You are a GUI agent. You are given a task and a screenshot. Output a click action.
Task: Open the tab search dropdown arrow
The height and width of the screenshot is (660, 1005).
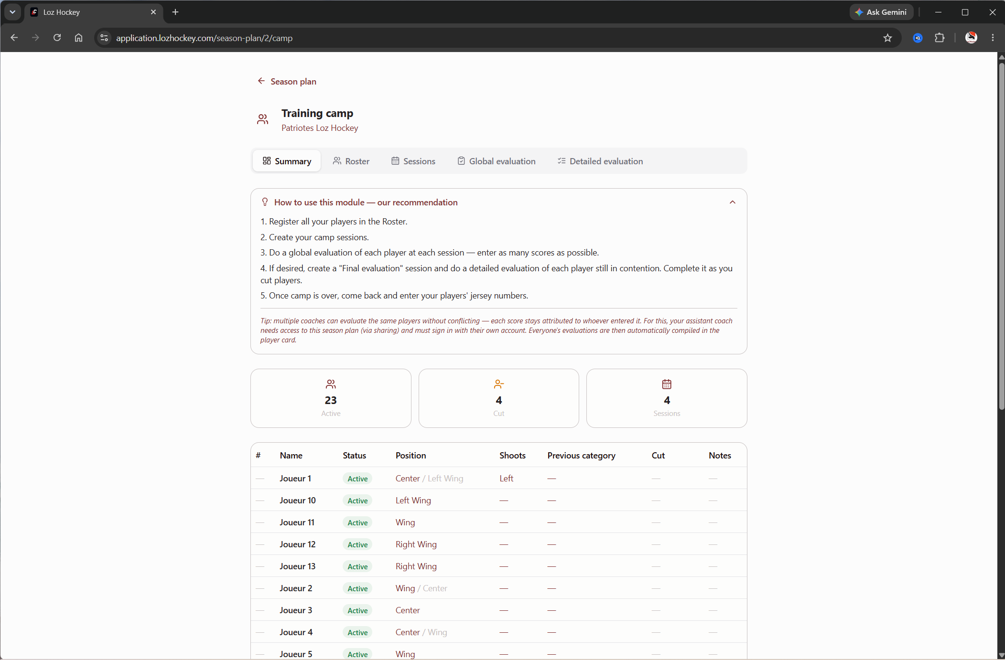point(12,12)
